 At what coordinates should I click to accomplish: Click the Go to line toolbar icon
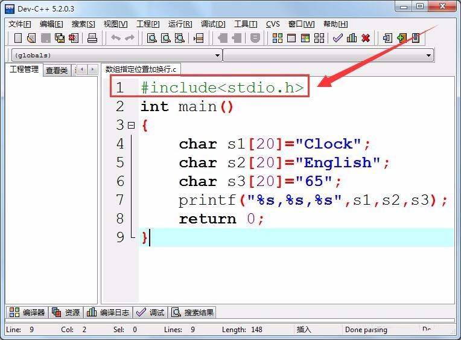tap(199, 38)
